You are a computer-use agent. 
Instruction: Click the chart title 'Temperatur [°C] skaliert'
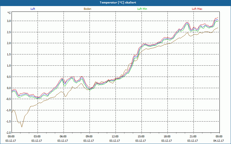click(x=118, y=3)
